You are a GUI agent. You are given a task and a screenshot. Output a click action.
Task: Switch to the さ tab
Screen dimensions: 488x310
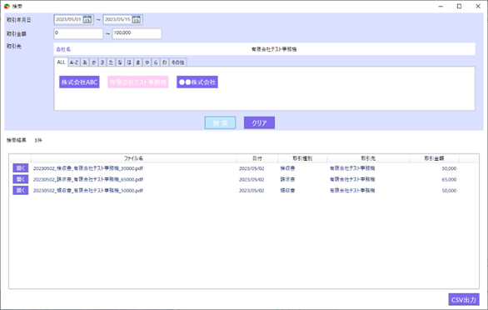(102, 62)
